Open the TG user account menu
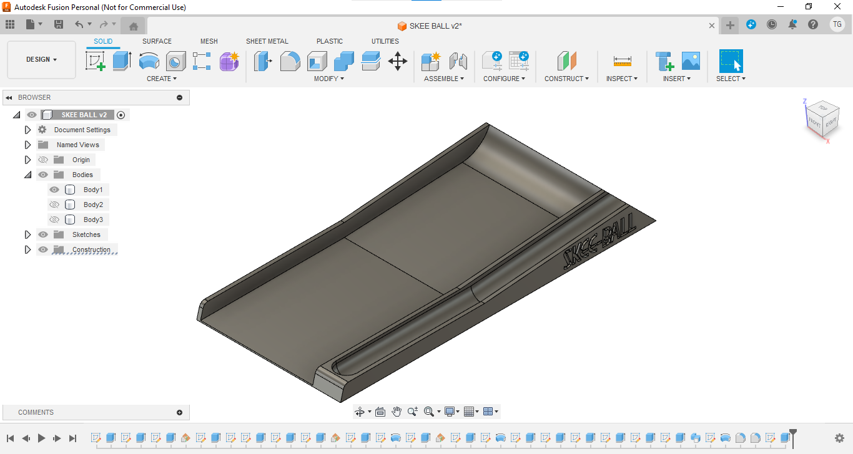 (837, 24)
